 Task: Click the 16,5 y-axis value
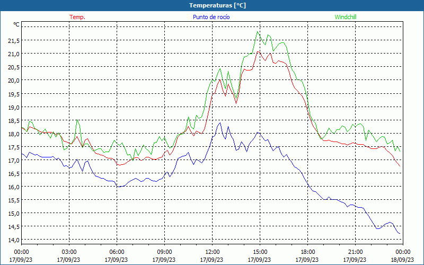point(14,173)
